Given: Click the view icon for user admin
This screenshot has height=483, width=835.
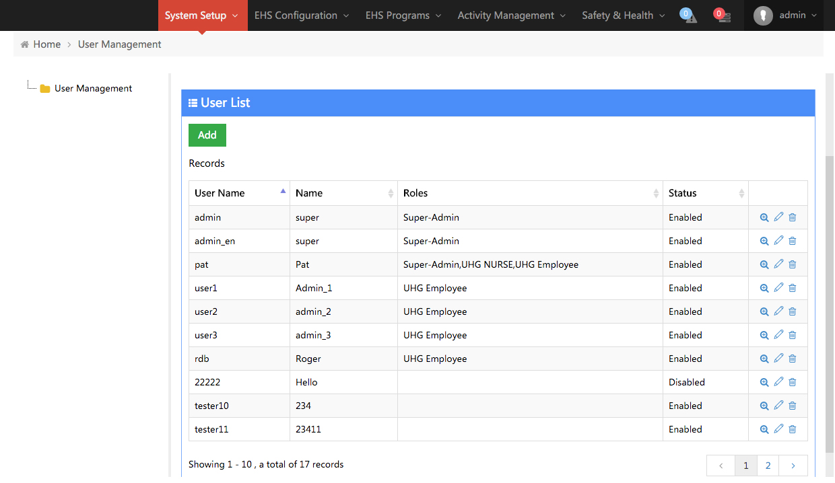Looking at the screenshot, I should [x=764, y=217].
